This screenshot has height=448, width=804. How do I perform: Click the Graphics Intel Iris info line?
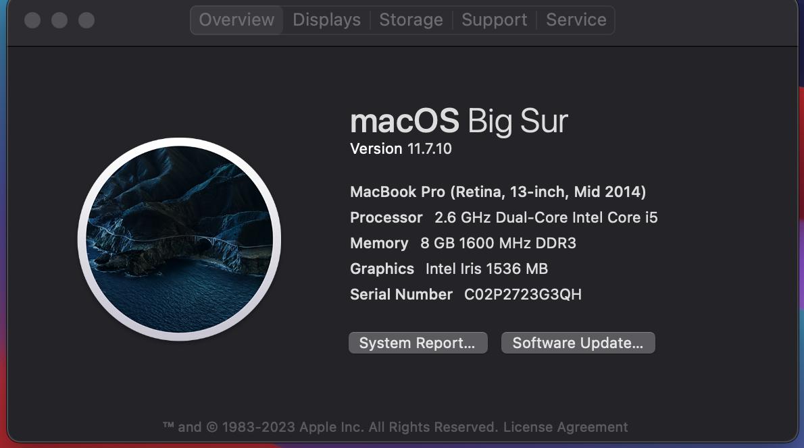449,269
